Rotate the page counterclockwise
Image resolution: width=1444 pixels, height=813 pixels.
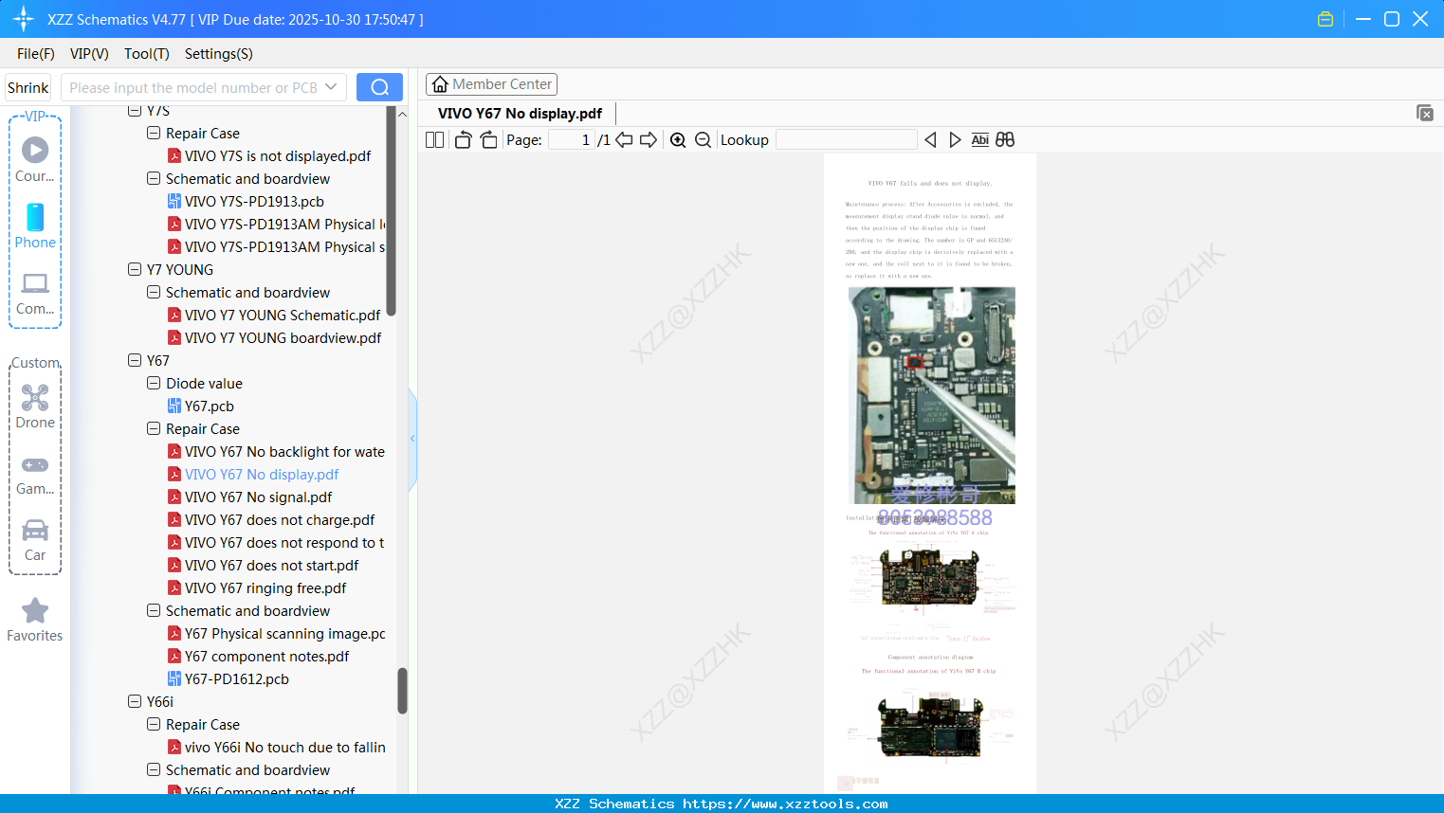tap(464, 140)
